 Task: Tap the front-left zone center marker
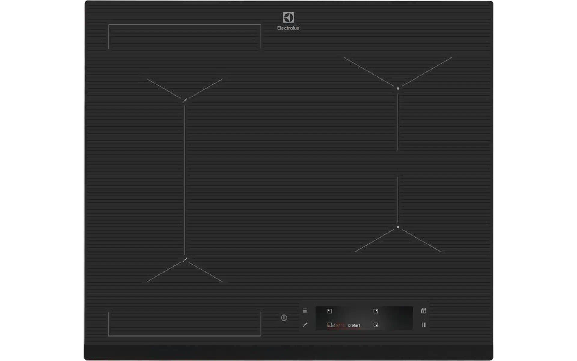(x=185, y=260)
